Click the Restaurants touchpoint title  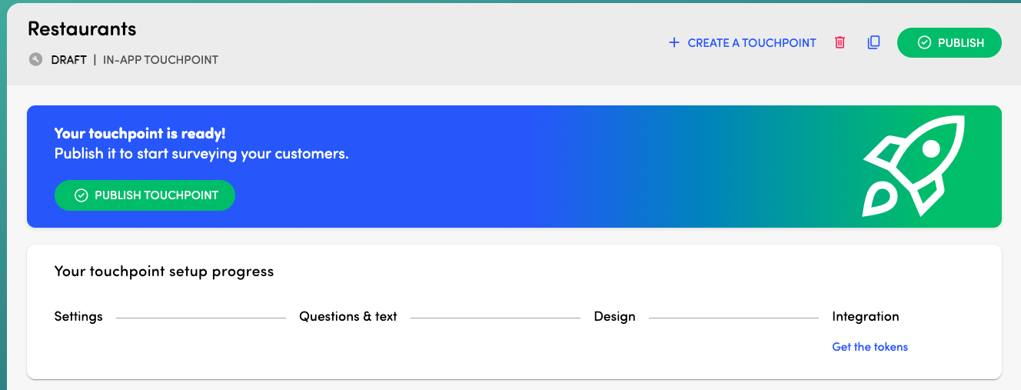tap(81, 29)
